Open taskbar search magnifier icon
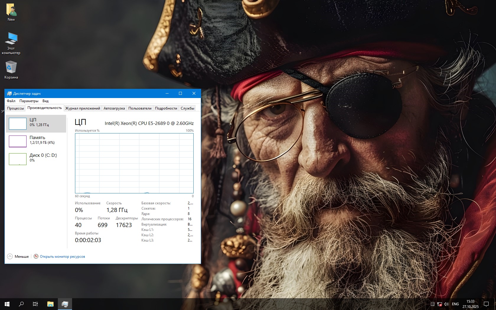The height and width of the screenshot is (310, 496). (x=21, y=304)
